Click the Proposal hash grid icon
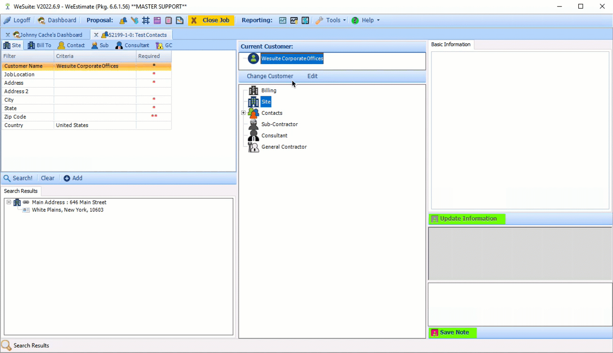 pos(146,20)
